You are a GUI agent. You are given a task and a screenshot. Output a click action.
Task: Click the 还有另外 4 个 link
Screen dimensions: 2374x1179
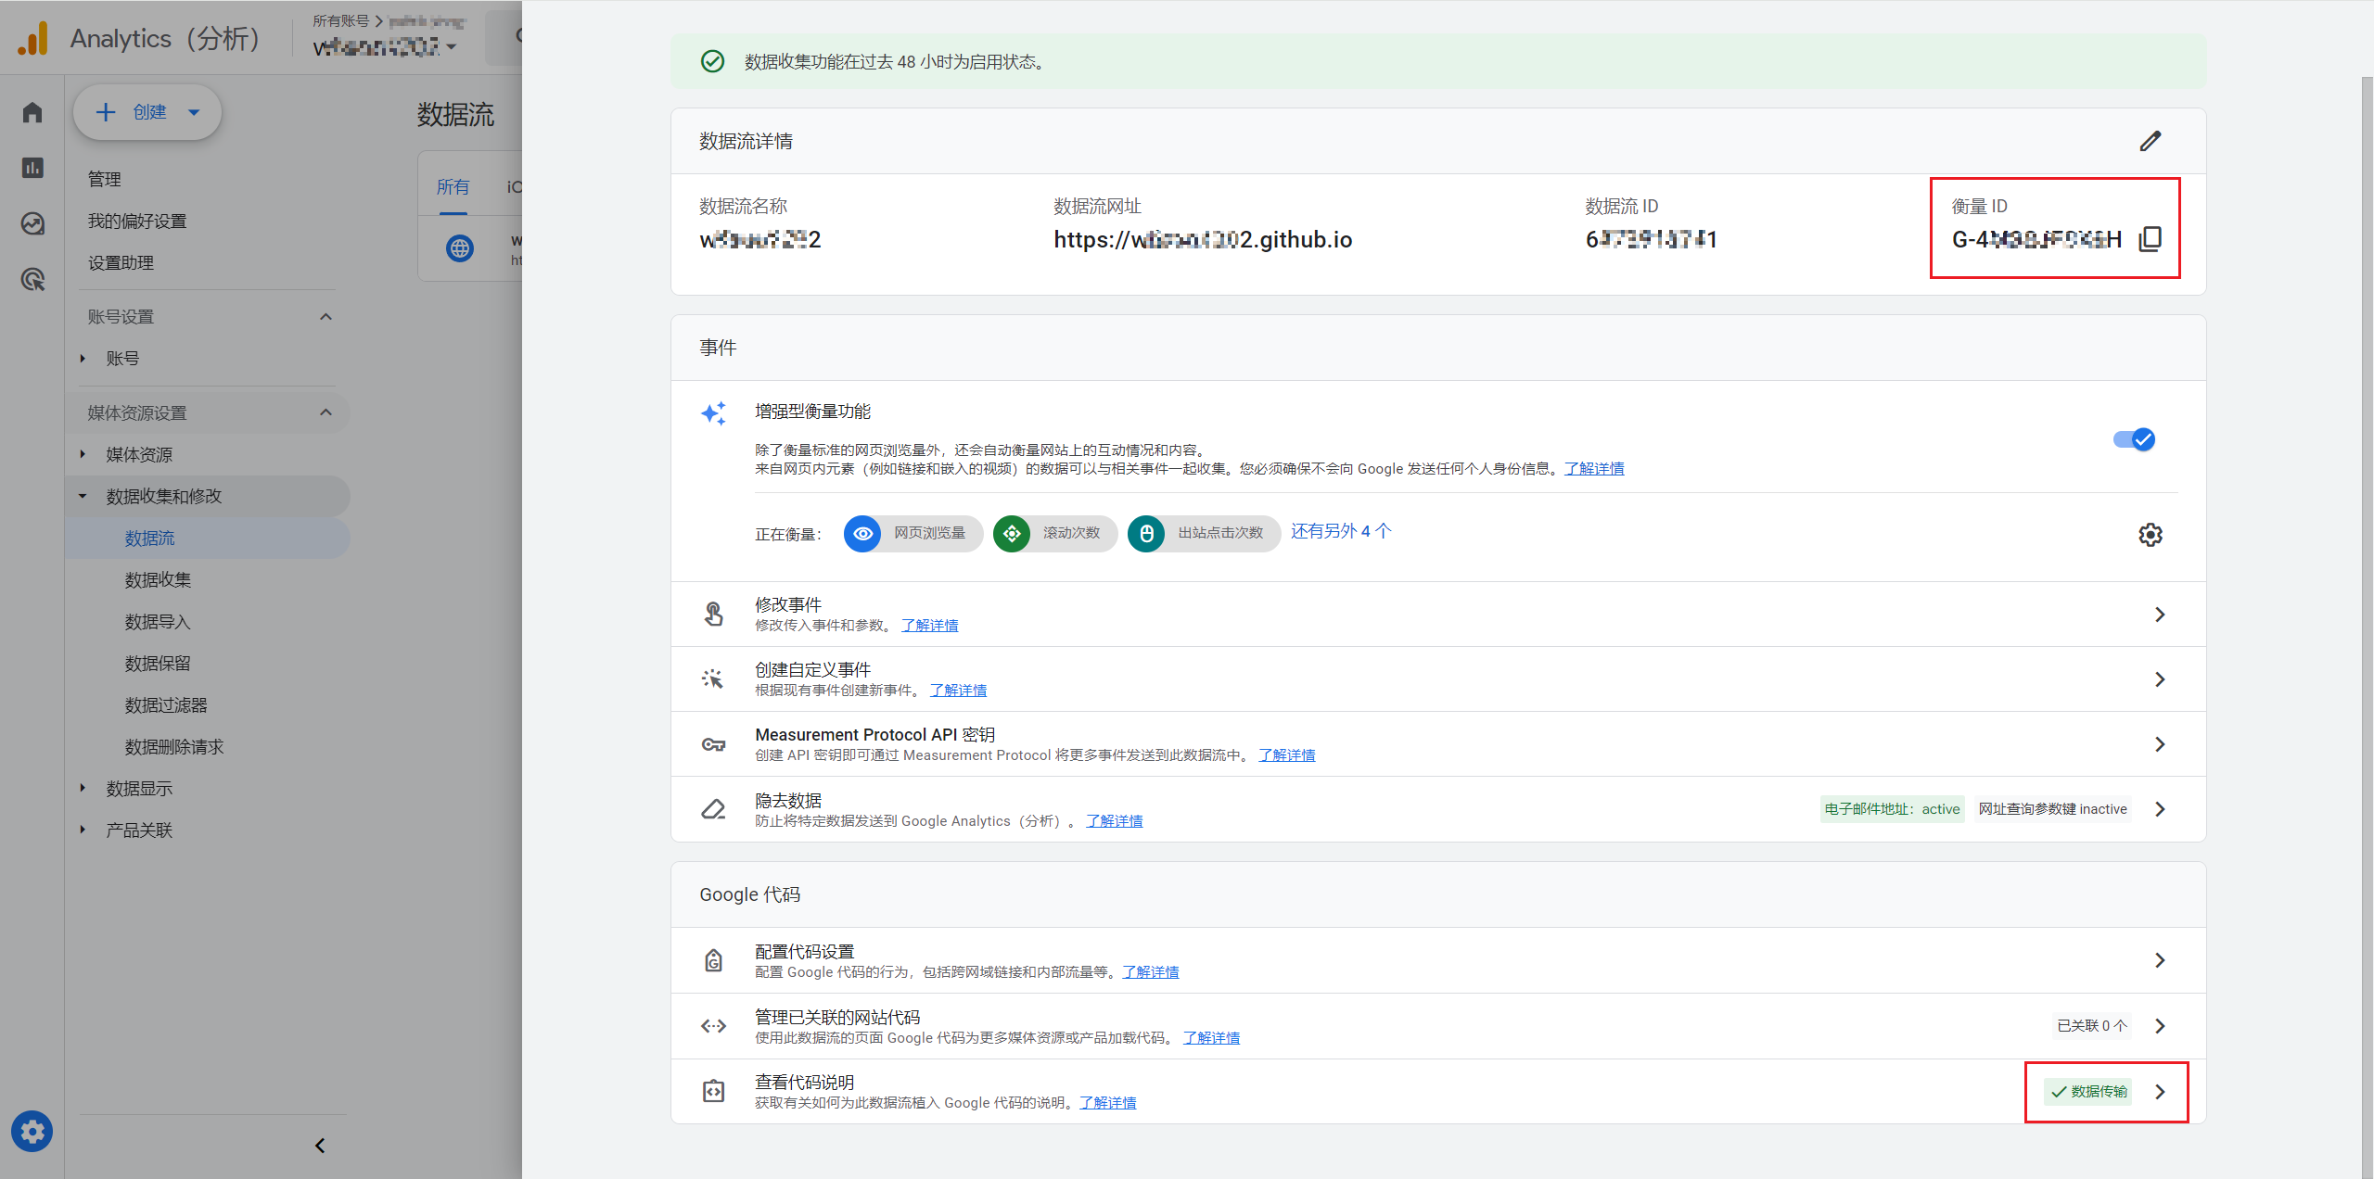[x=1341, y=531]
